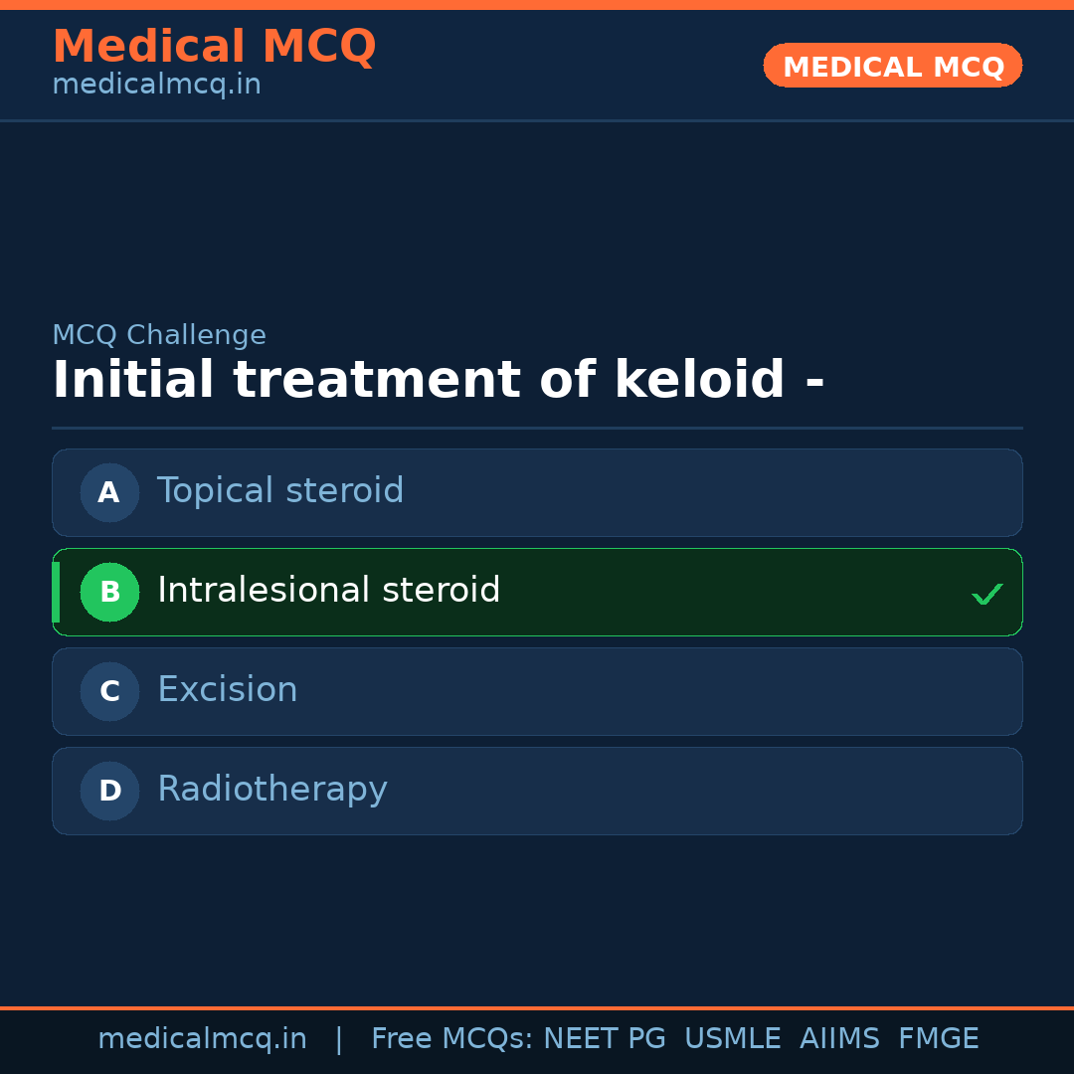Click the green accent bar on option B
1074x1074 pixels.
coord(56,592)
